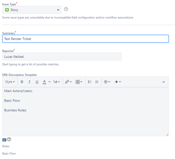Click the Reporter field showing Lucas Neitzel
The height and width of the screenshot is (159, 175).
62,57
